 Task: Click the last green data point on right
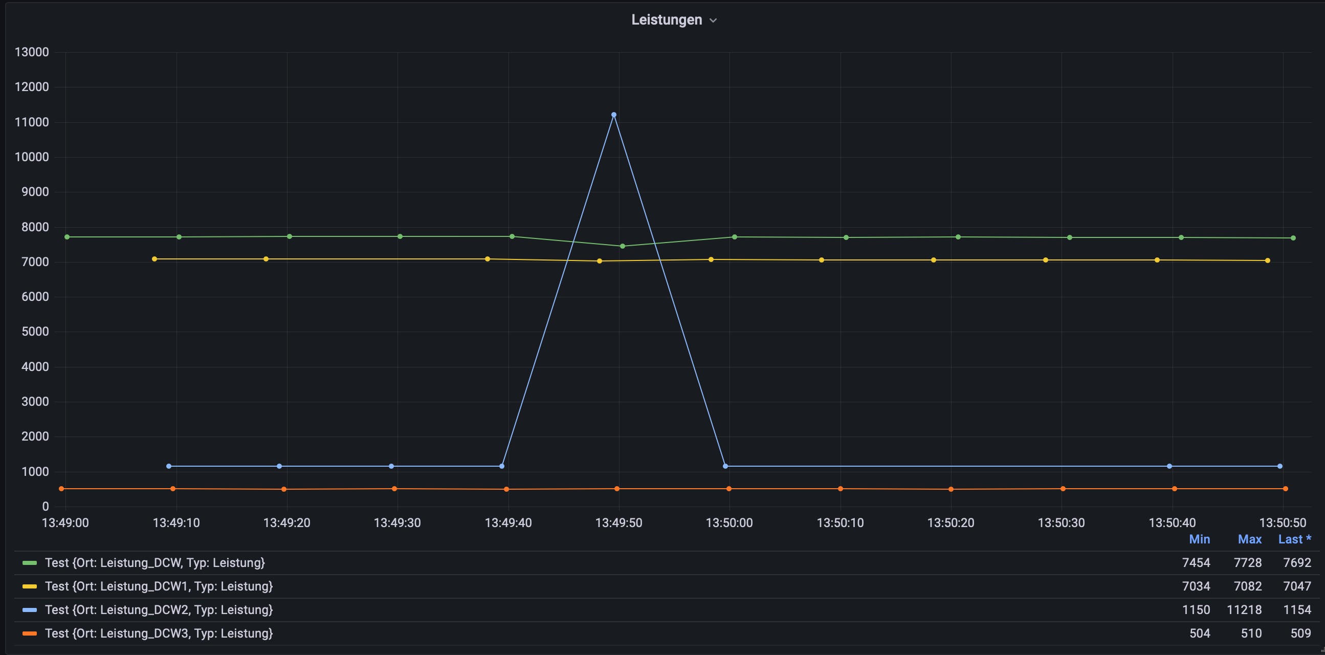[1293, 238]
